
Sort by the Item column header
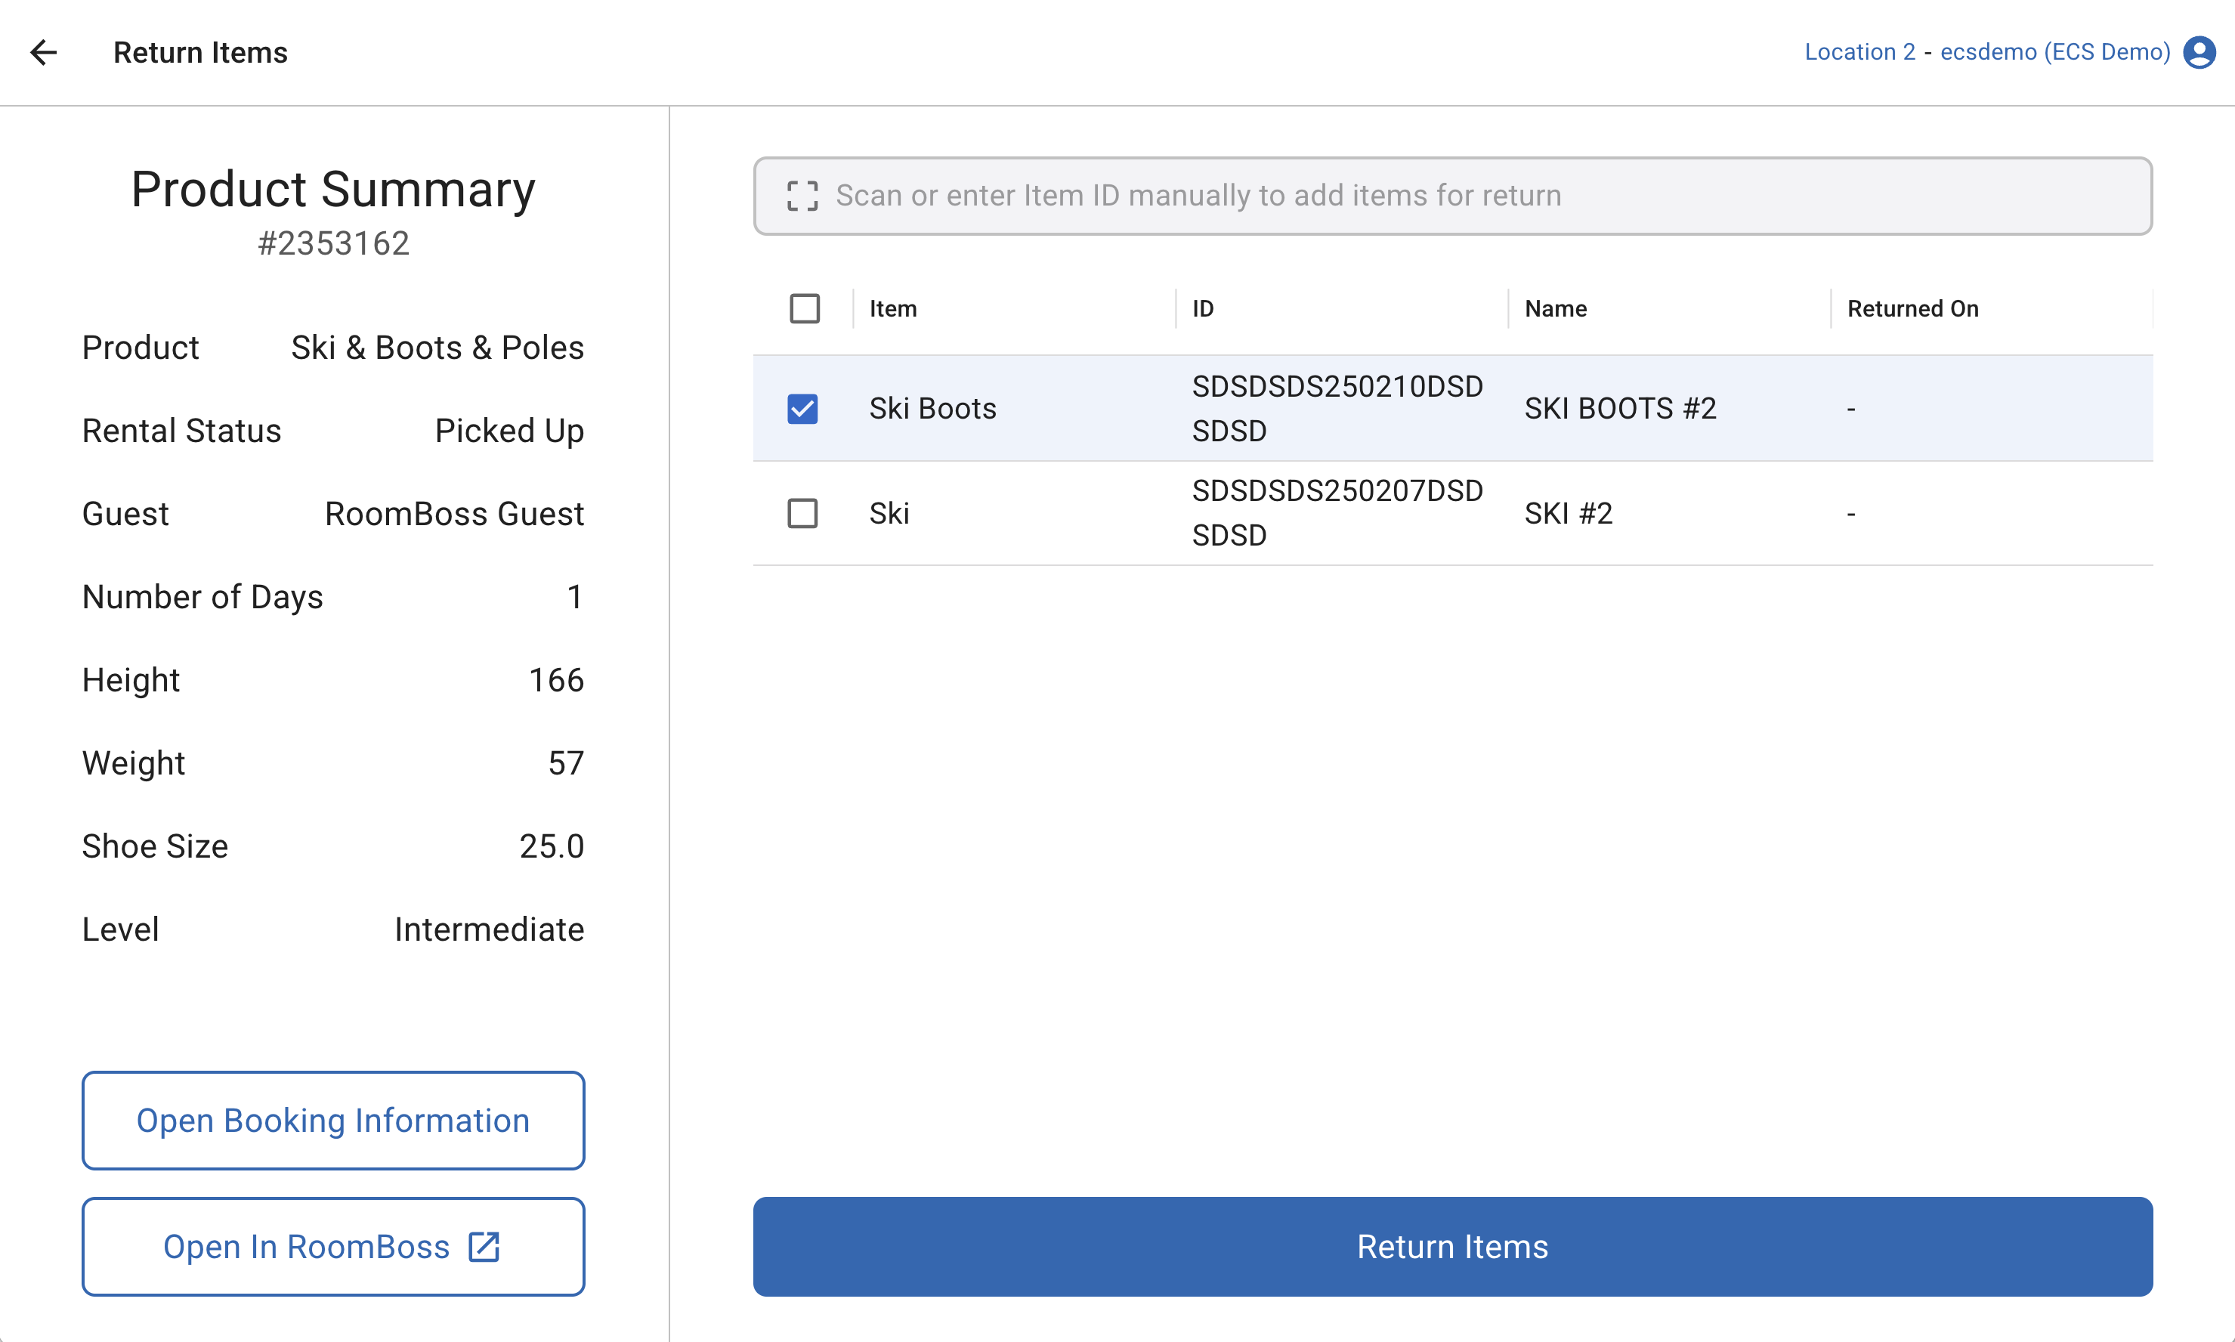pyautogui.click(x=892, y=308)
